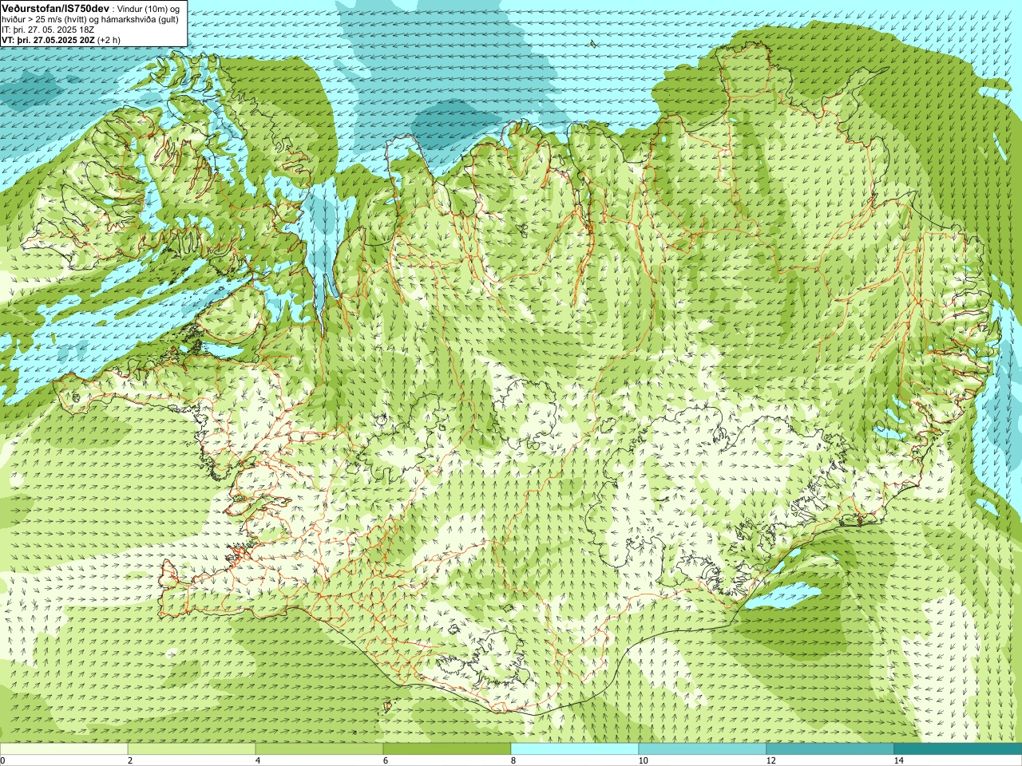
Task: Click the light cyan 8–10 m/s legend swatch
Action: [x=575, y=749]
